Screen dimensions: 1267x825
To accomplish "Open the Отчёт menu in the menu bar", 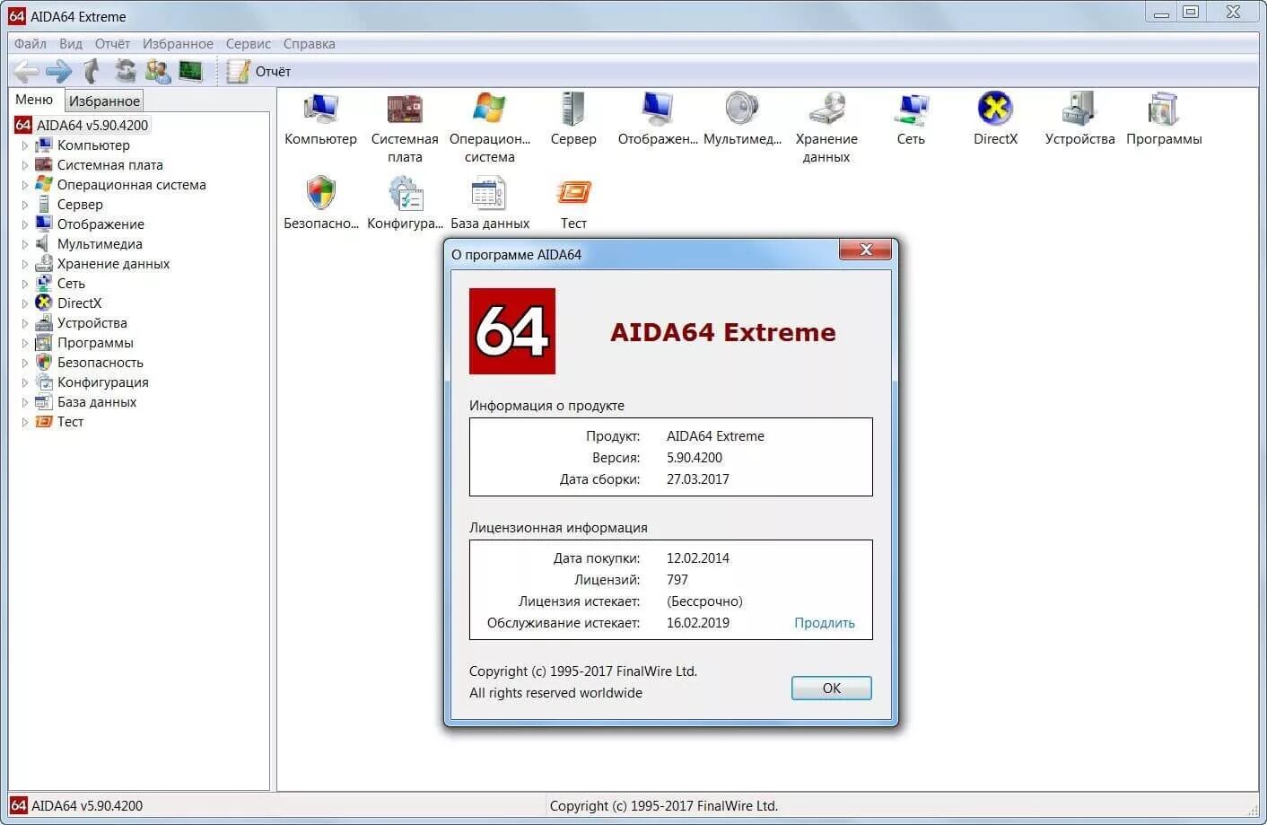I will point(112,43).
